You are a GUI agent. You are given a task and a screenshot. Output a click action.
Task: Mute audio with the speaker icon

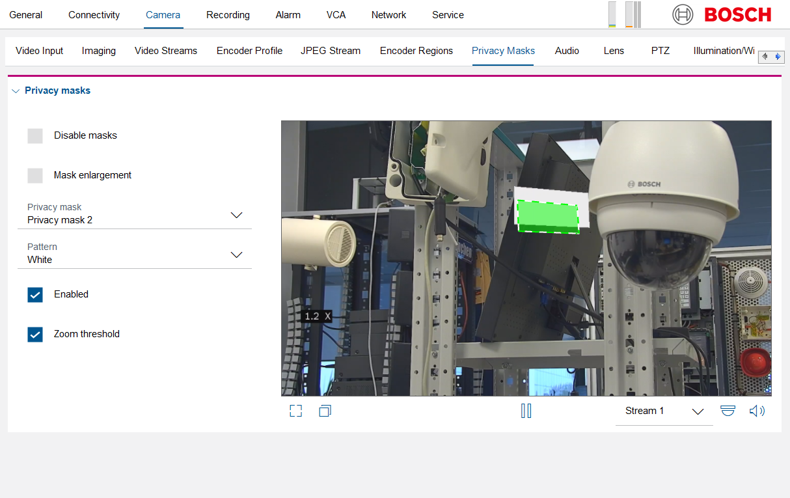(757, 411)
